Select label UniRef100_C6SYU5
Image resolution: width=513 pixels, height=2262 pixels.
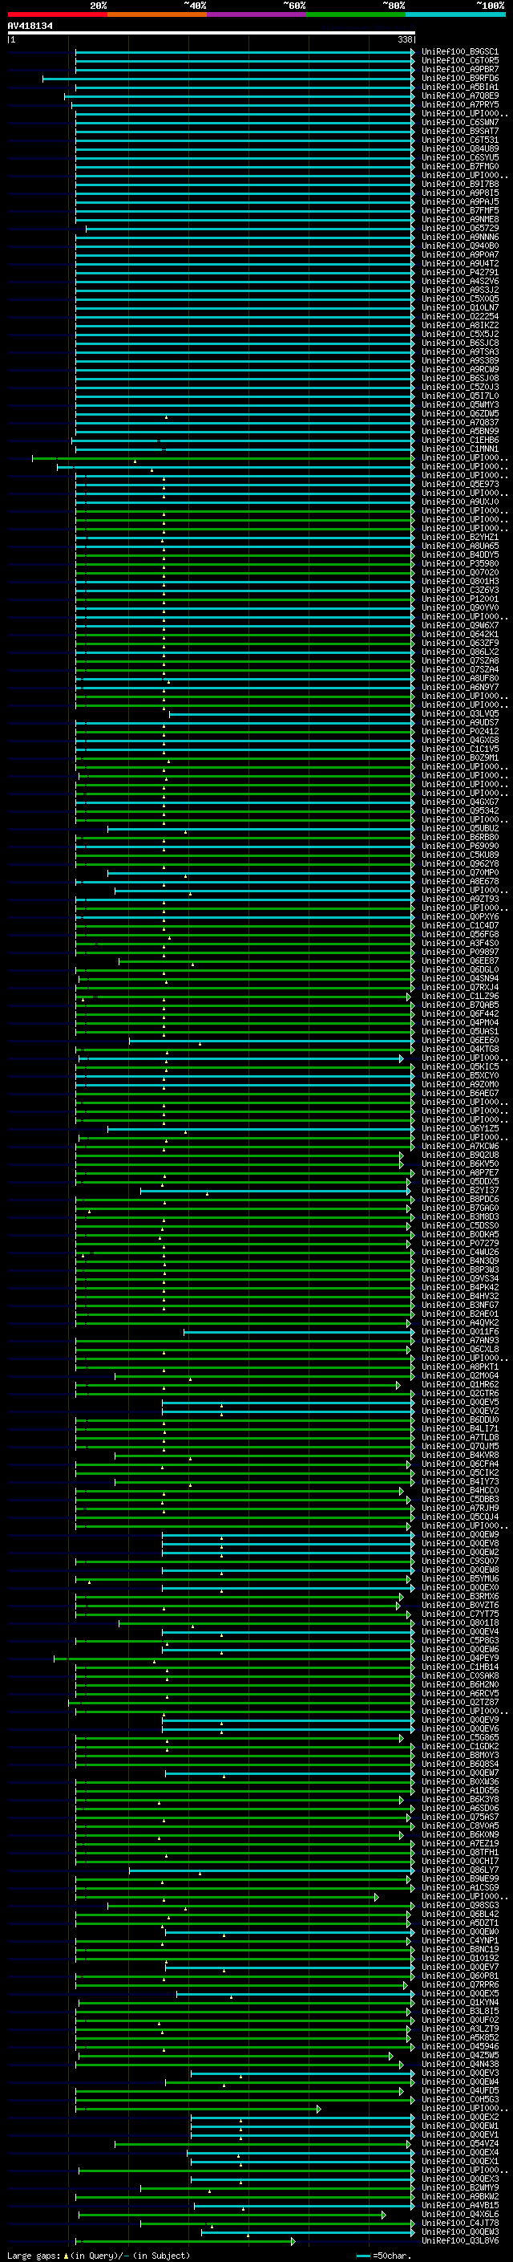459,157
